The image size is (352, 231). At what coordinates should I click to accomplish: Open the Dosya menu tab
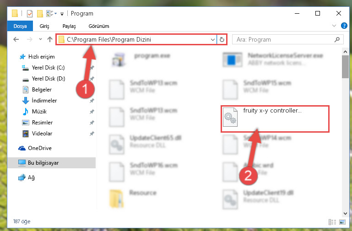20,26
